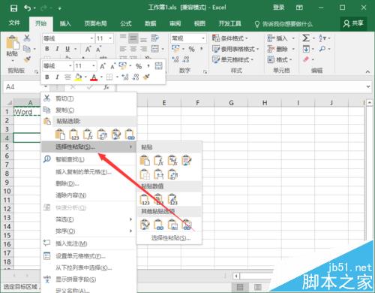Toggle center alignment in mini toolbar
This screenshot has height=293, width=375.
[x=67, y=77]
